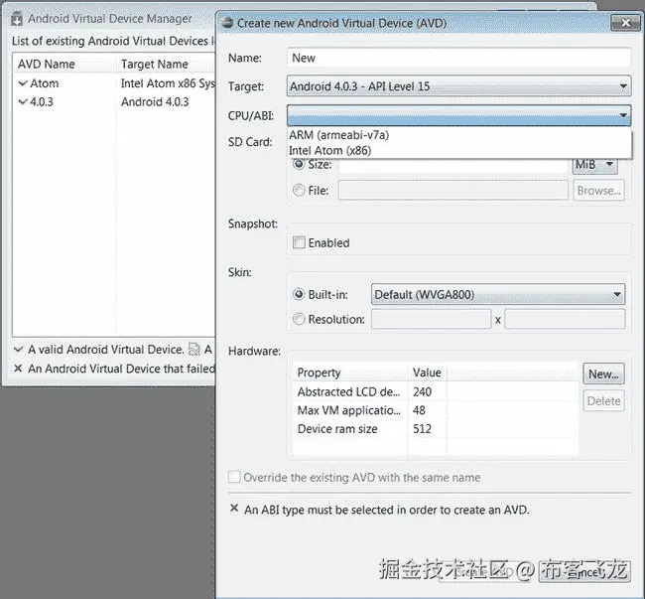The height and width of the screenshot is (599, 645).
Task: Click the value 48 cell
Action: coord(419,410)
